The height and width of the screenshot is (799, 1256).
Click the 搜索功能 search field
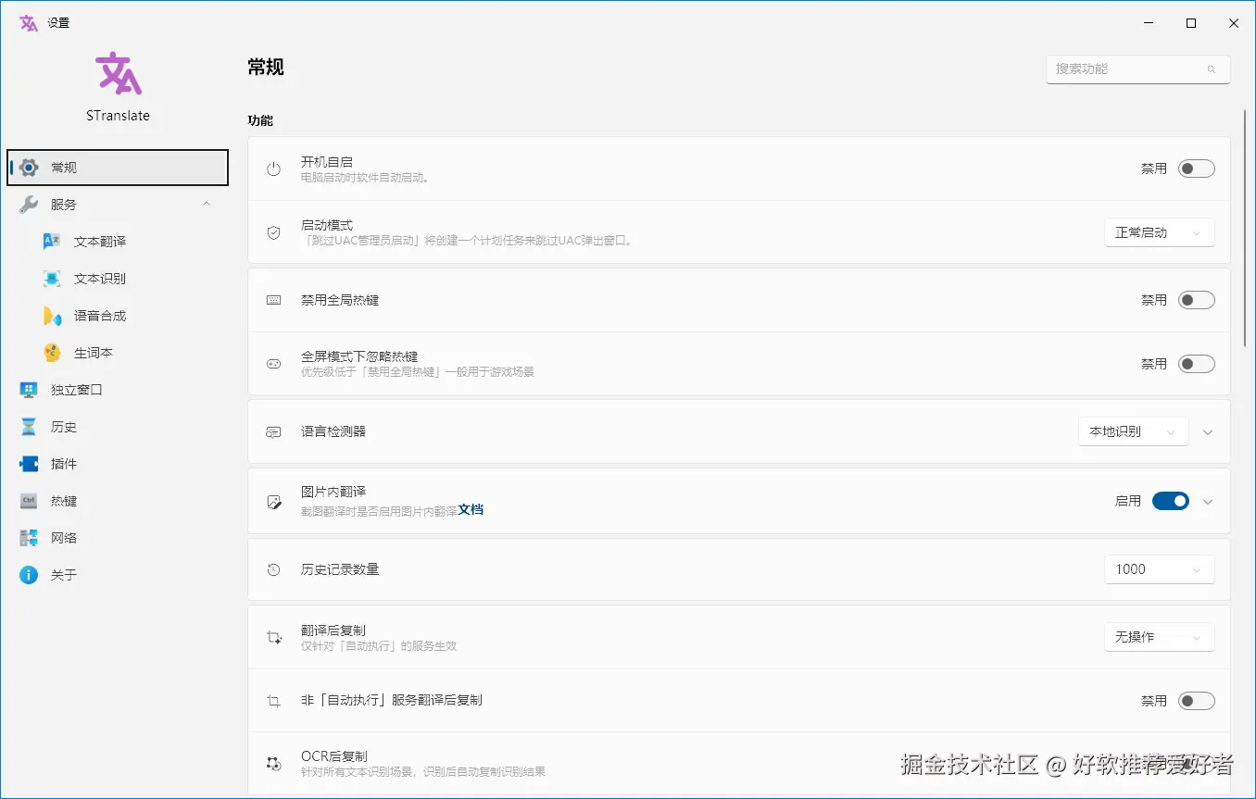click(x=1138, y=69)
